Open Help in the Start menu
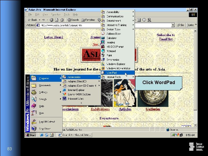This screenshot has width=208, height=156. [46, 106]
